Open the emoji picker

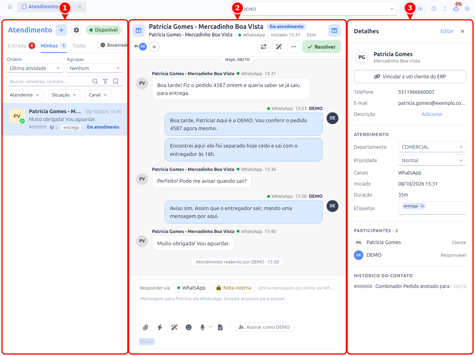point(189,327)
